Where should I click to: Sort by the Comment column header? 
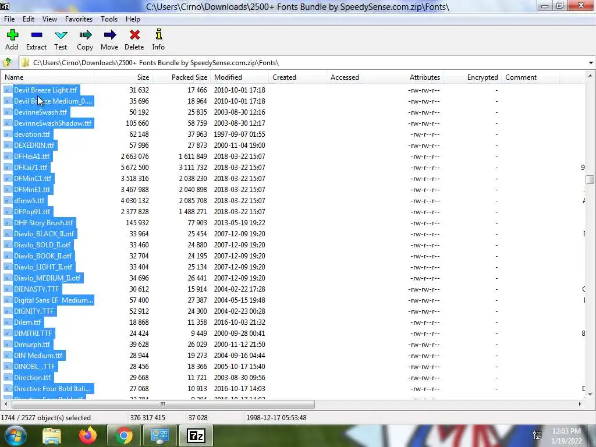(530, 77)
